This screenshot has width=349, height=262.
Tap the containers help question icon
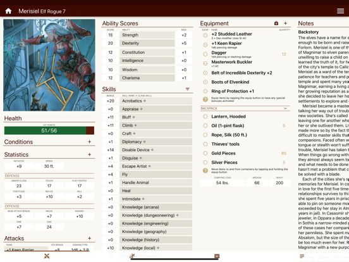coord(205,171)
